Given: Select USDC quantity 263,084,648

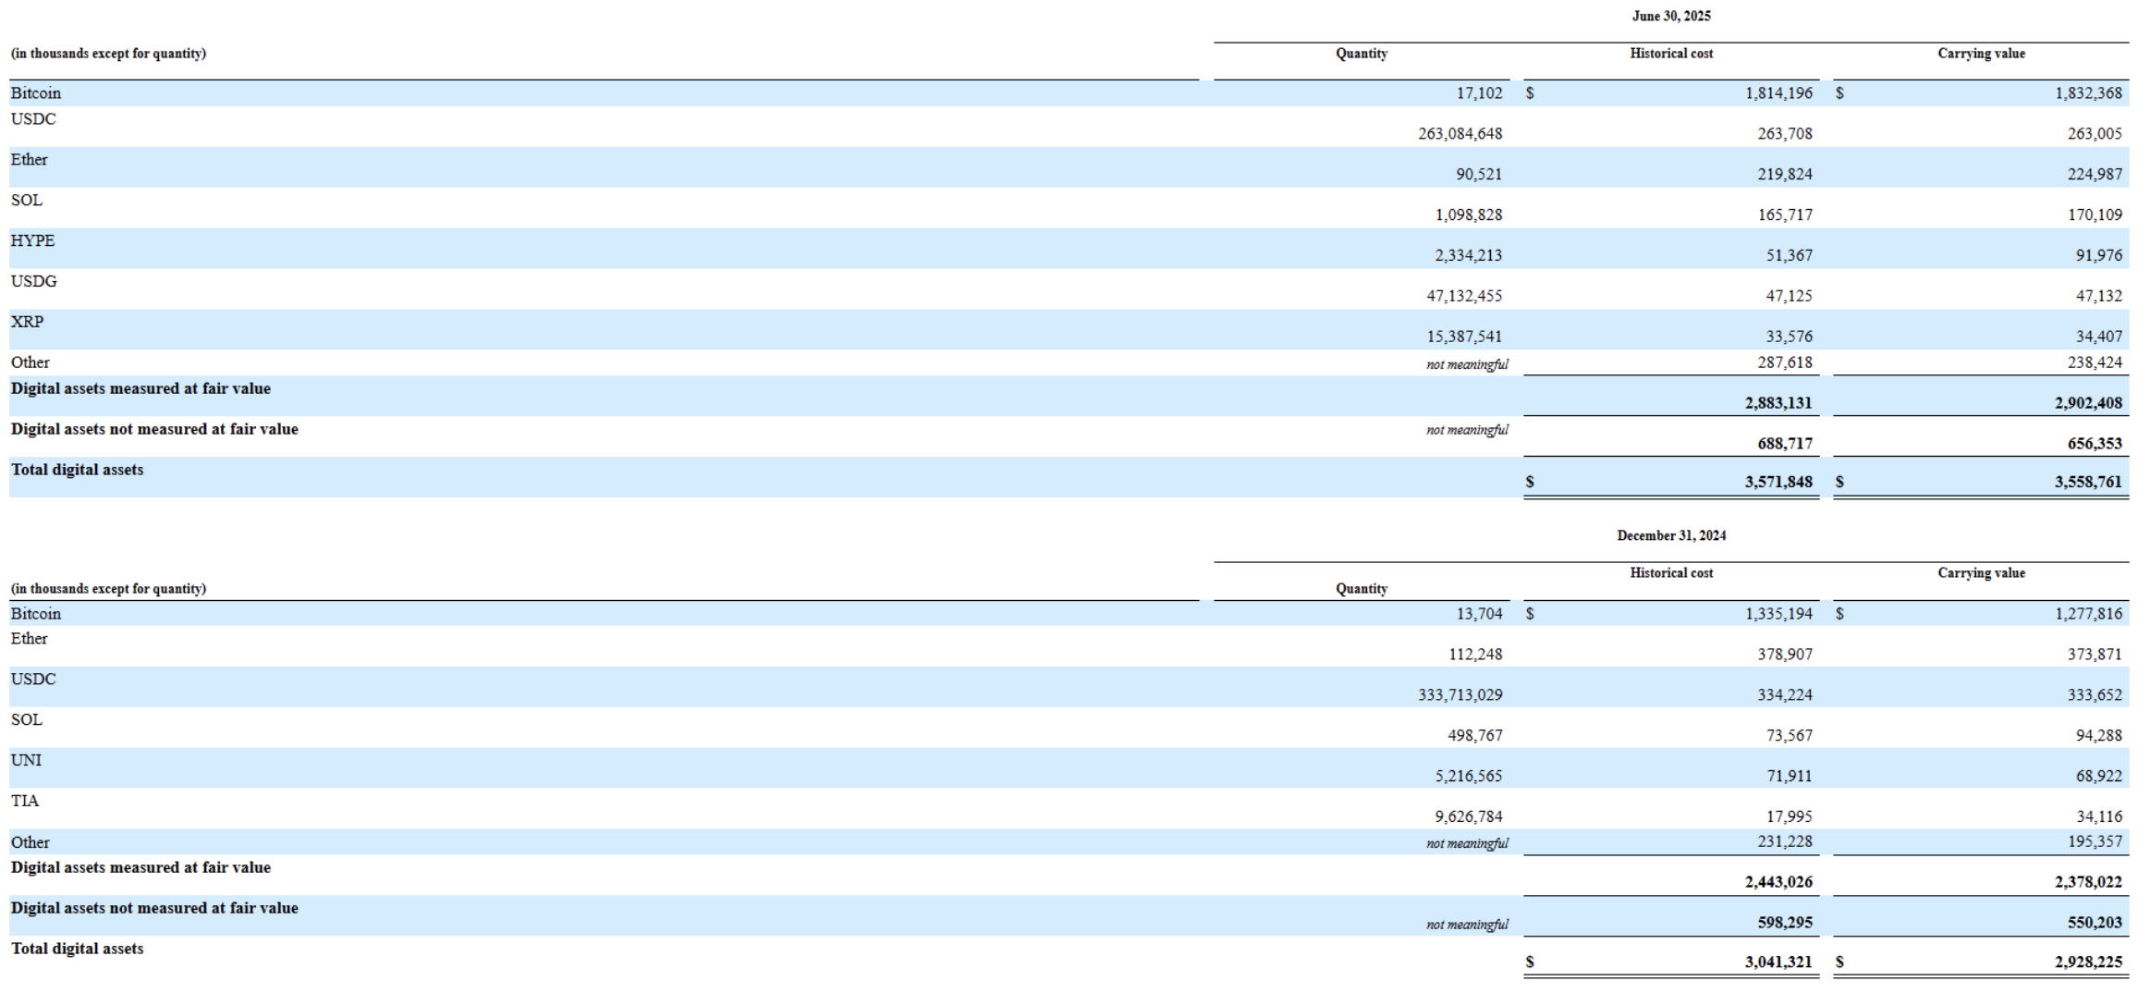Looking at the screenshot, I should point(1460,134).
